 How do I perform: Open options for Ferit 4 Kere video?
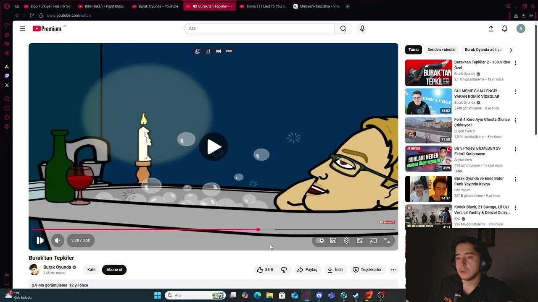(515, 120)
